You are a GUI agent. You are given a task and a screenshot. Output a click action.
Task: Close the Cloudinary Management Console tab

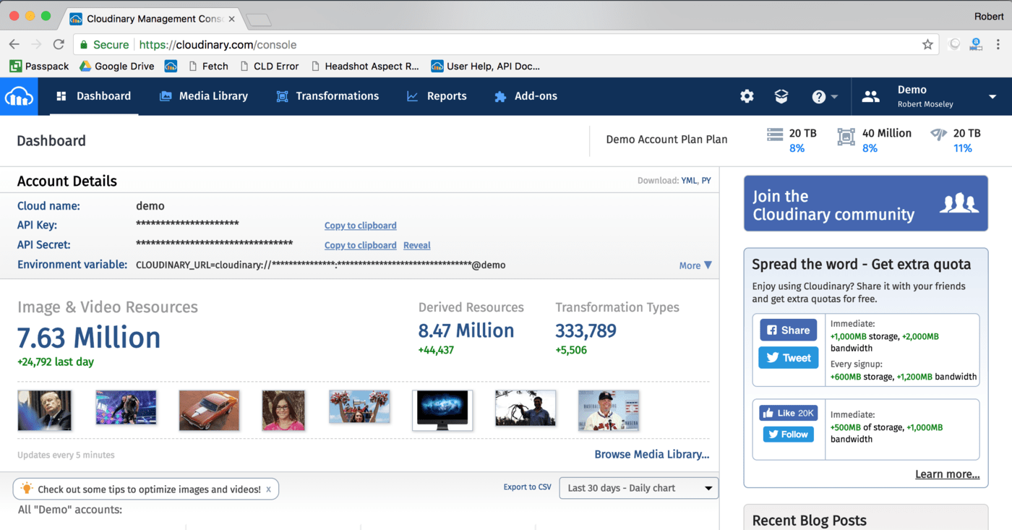[231, 19]
